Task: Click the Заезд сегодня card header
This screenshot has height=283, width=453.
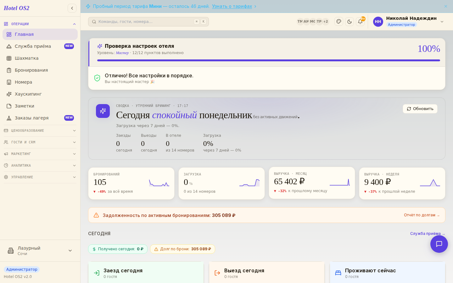Action: (x=146, y=273)
